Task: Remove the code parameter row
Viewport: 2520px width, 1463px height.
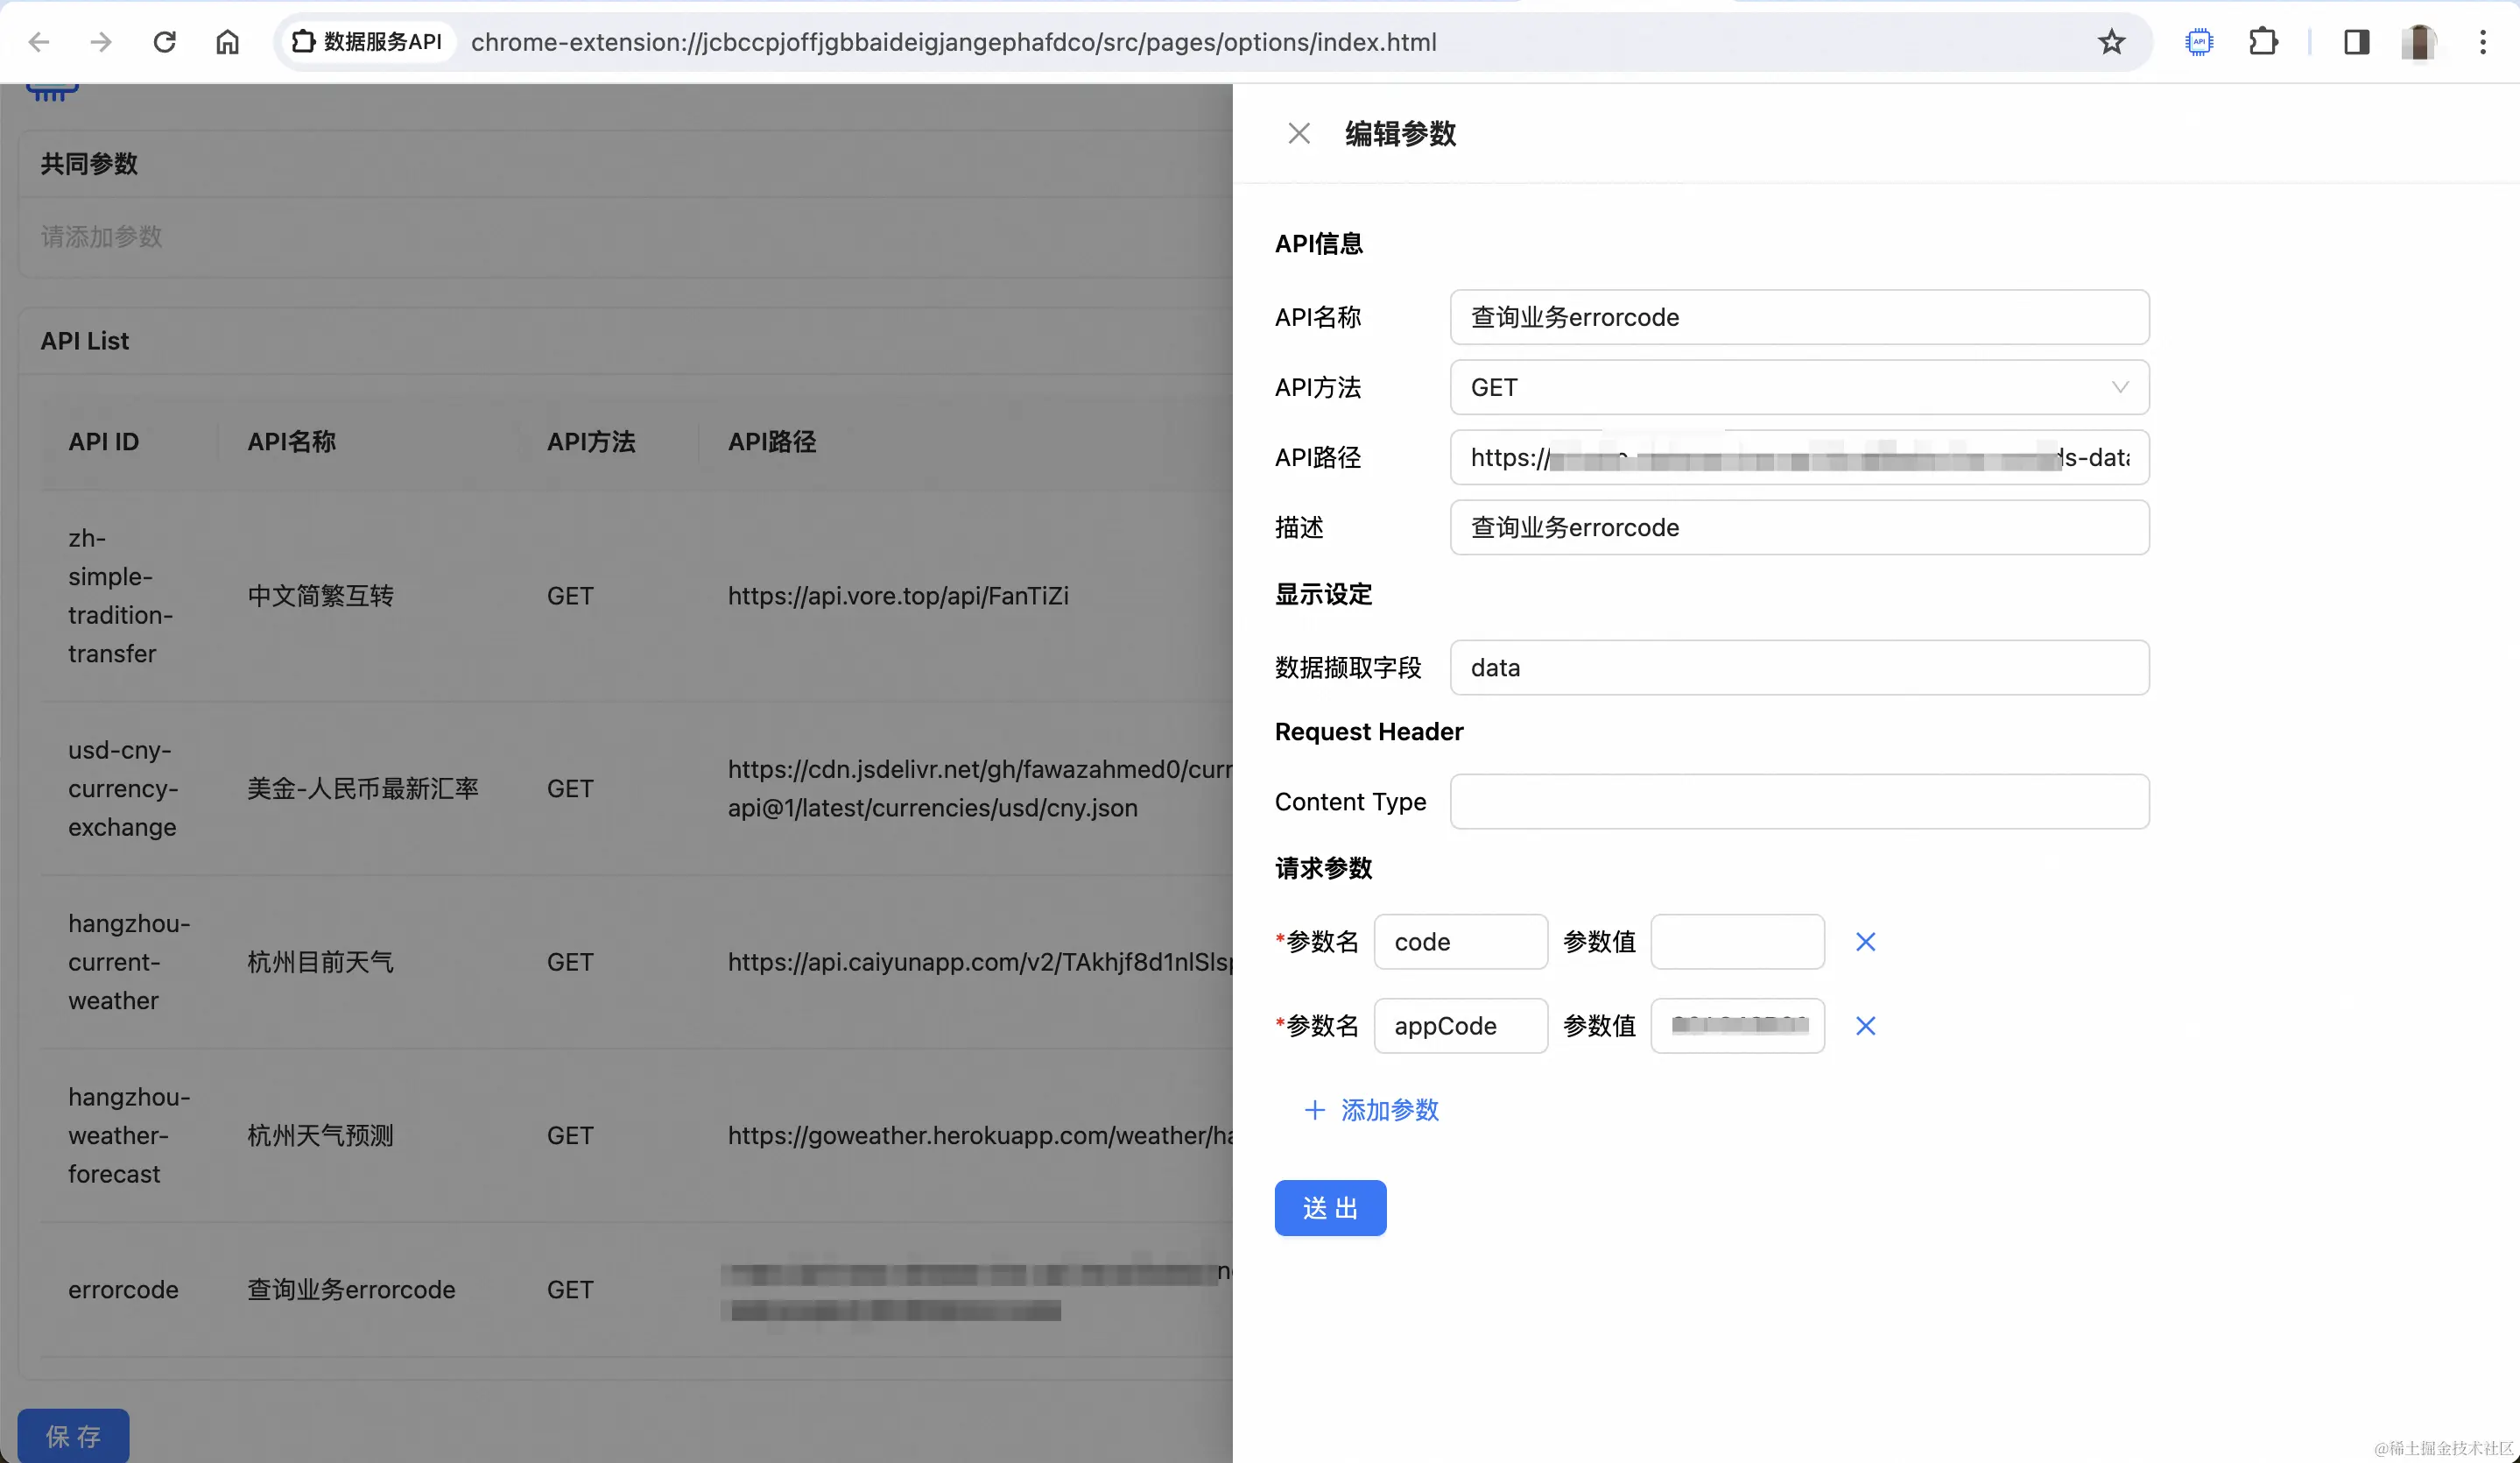Action: click(x=1865, y=942)
